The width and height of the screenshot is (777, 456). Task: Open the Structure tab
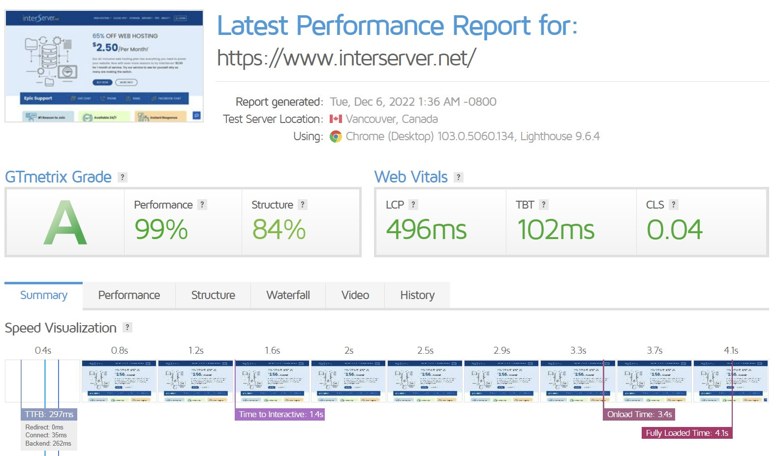tap(213, 295)
